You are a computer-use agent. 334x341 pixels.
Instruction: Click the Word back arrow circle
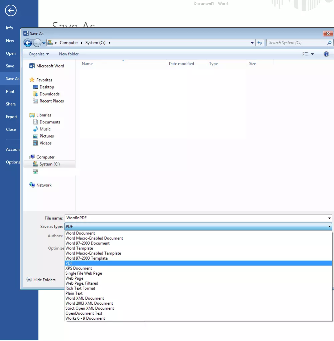(x=11, y=11)
